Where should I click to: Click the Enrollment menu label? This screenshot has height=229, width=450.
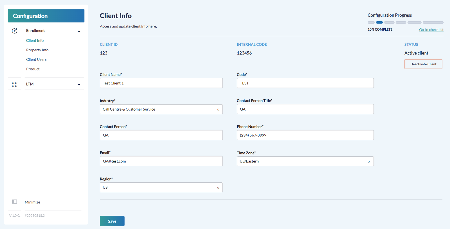[x=35, y=31]
